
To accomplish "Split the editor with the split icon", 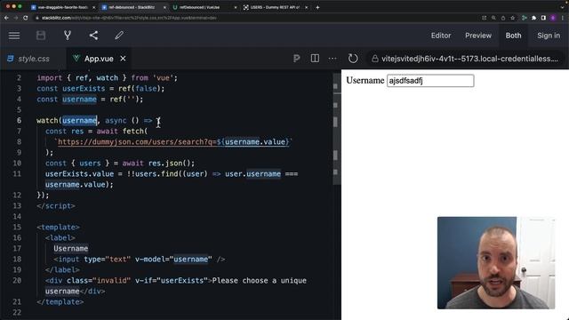I will [x=315, y=59].
